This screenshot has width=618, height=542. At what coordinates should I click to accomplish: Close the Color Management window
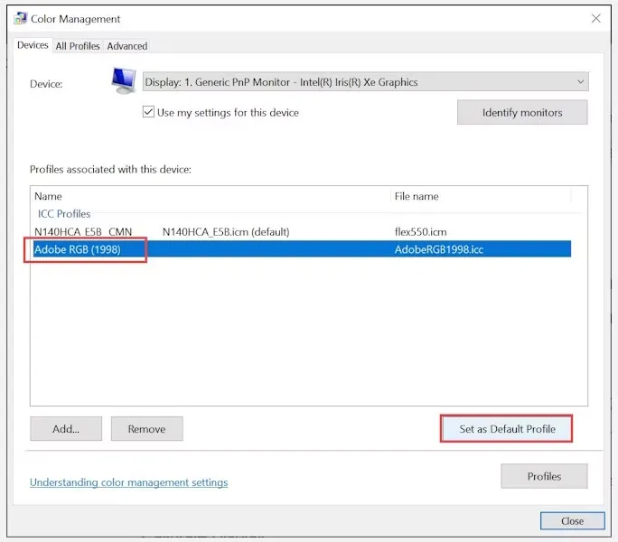[595, 19]
